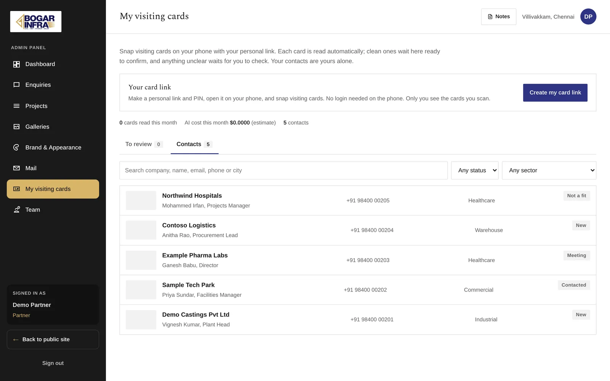Click the Notes document icon

tap(490, 17)
